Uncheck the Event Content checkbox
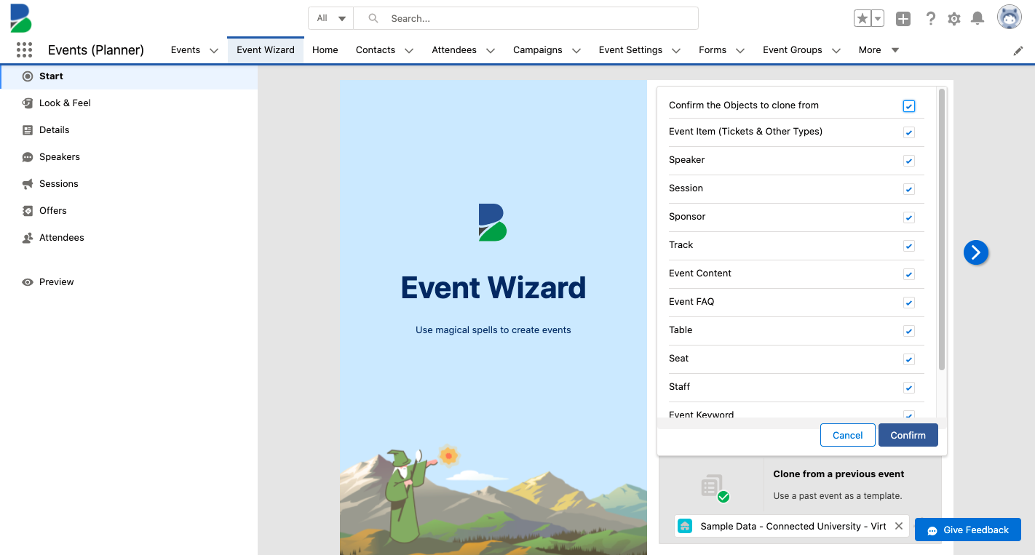The width and height of the screenshot is (1035, 555). tap(909, 274)
